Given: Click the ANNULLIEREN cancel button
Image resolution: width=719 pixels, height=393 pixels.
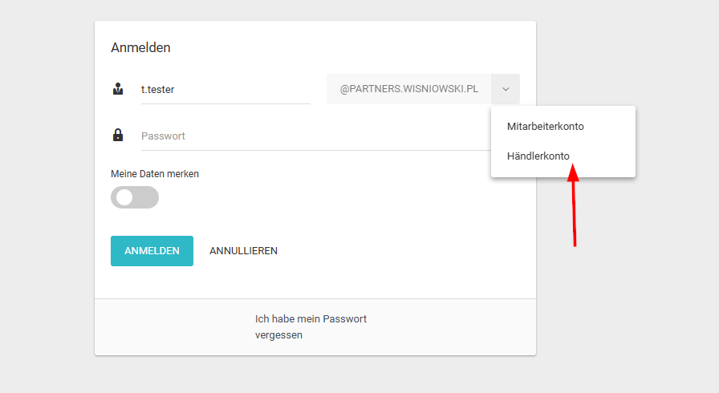Looking at the screenshot, I should [x=243, y=251].
